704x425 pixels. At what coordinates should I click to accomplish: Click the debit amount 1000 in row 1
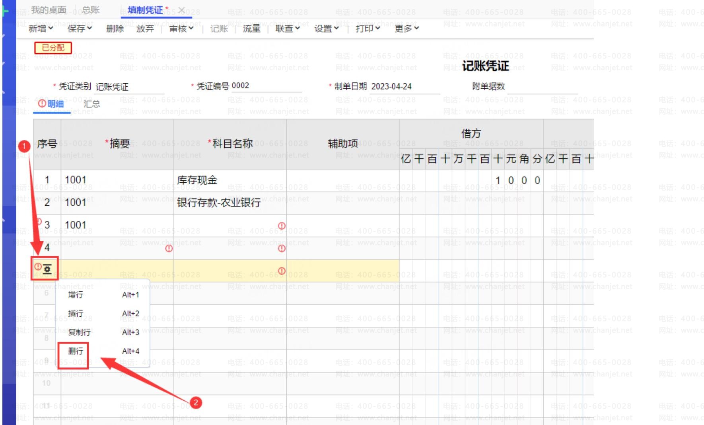pos(517,180)
